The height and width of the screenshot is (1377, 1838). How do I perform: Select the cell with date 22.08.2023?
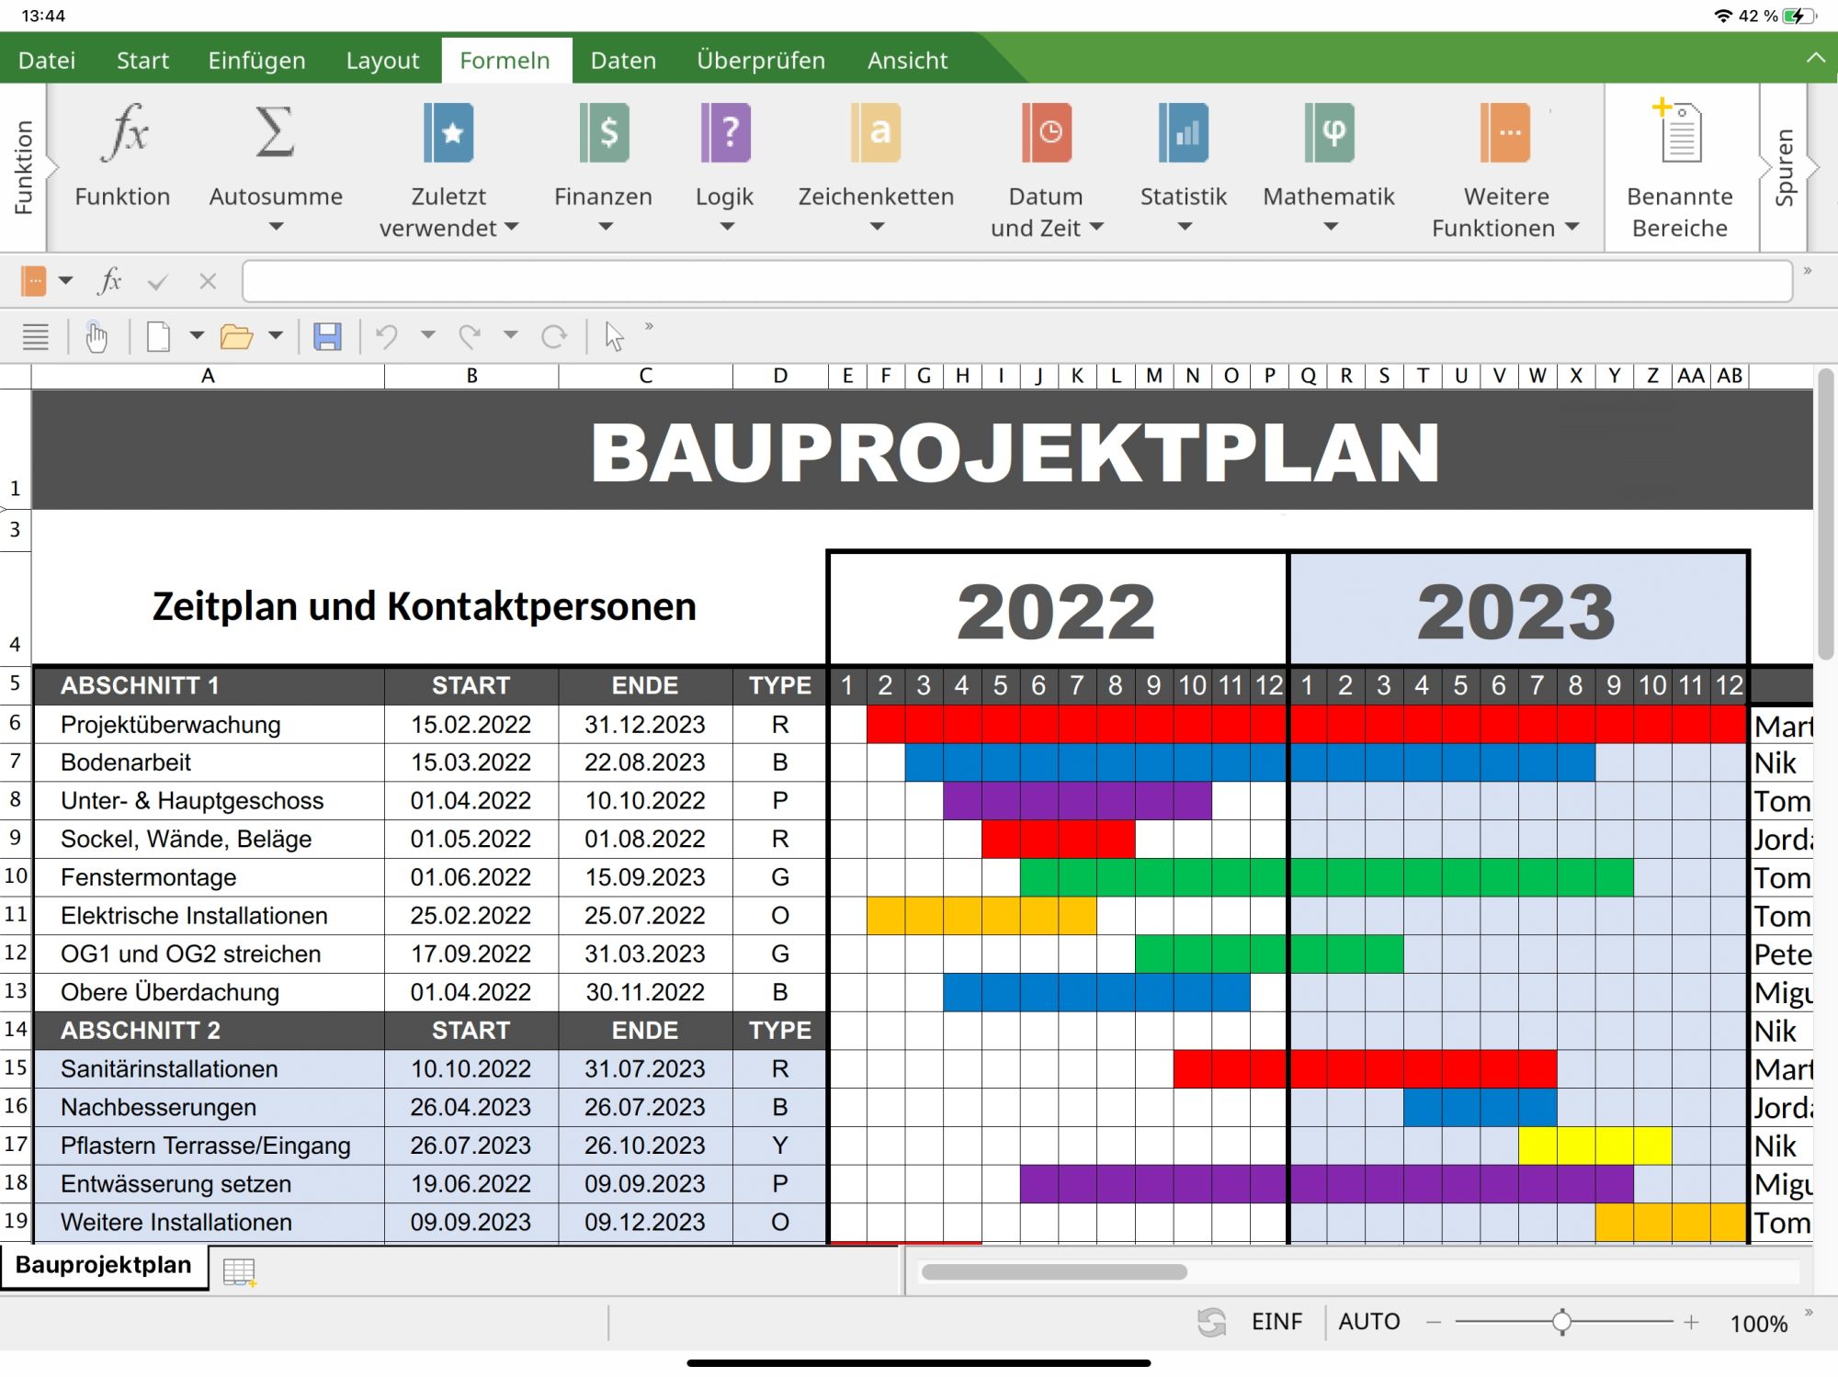pos(645,762)
